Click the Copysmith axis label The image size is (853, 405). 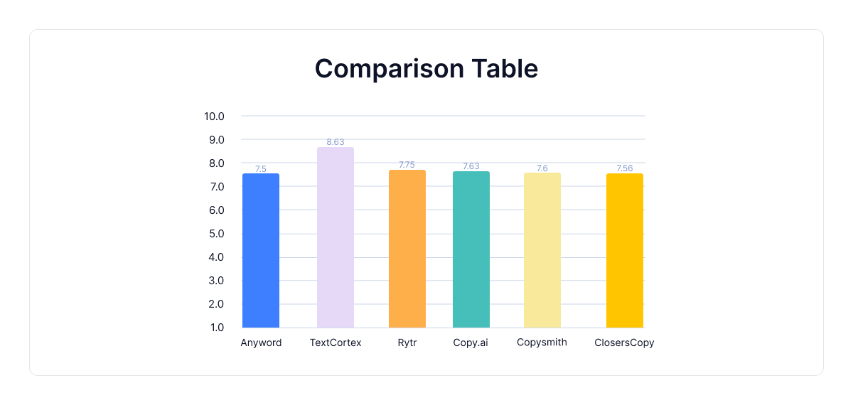pos(542,342)
